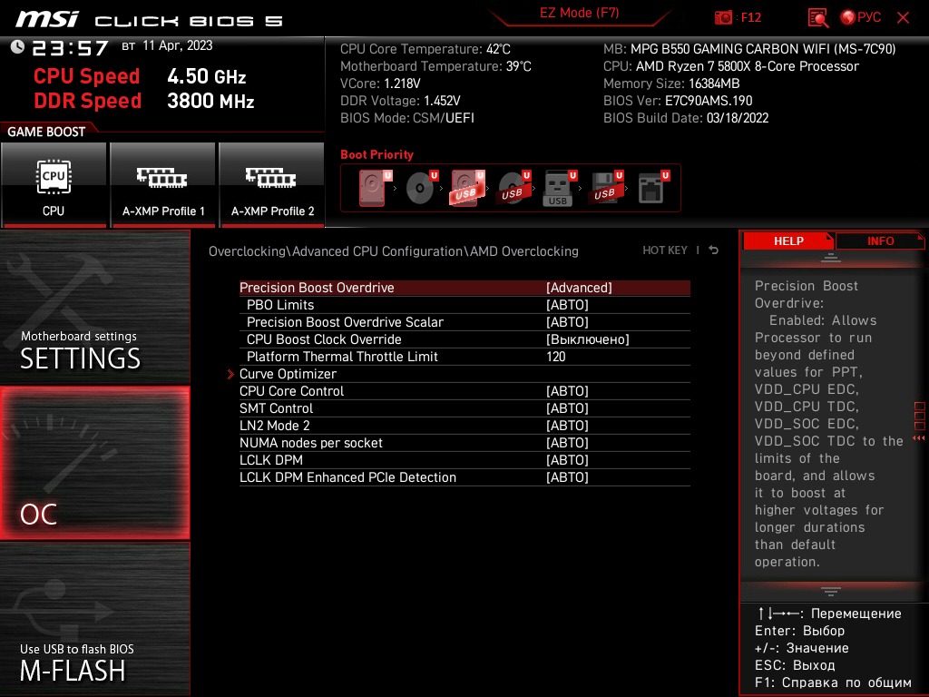Screen dimensions: 929x697
Task: Select the optical drive boot device
Action: click(422, 188)
